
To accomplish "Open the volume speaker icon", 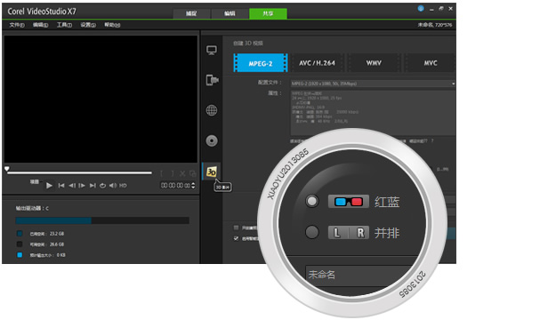I will point(112,186).
